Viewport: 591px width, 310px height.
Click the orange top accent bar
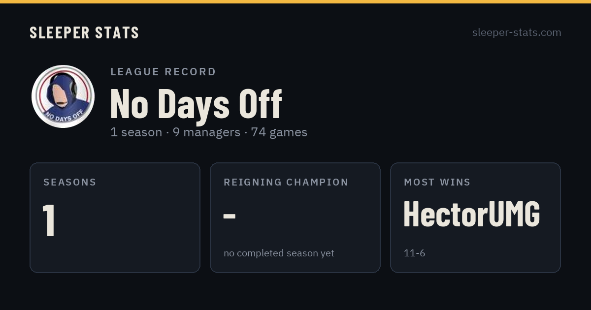(x=295, y=1)
